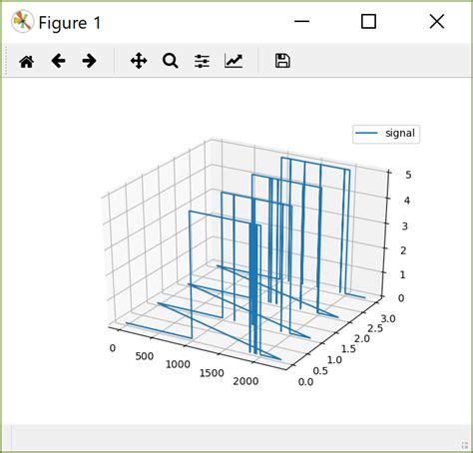Open Configure subplots sliders icon
This screenshot has width=473, height=453.
[x=202, y=61]
